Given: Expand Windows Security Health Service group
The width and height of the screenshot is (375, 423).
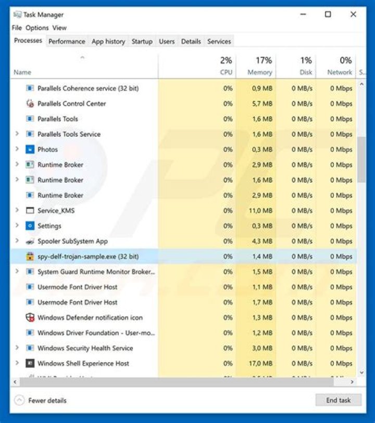Looking at the screenshot, I should click(x=17, y=348).
